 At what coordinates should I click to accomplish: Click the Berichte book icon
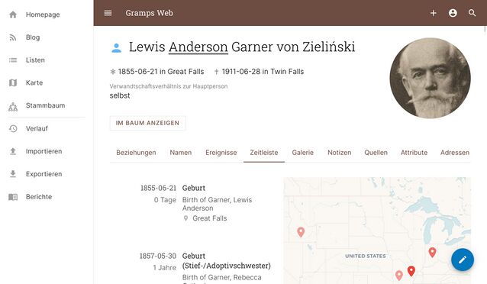tap(13, 197)
